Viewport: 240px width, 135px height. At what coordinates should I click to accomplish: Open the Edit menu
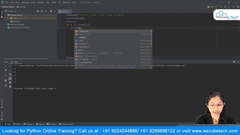click(12, 3)
